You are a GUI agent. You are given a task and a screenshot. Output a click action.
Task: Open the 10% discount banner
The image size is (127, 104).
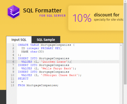96,18
